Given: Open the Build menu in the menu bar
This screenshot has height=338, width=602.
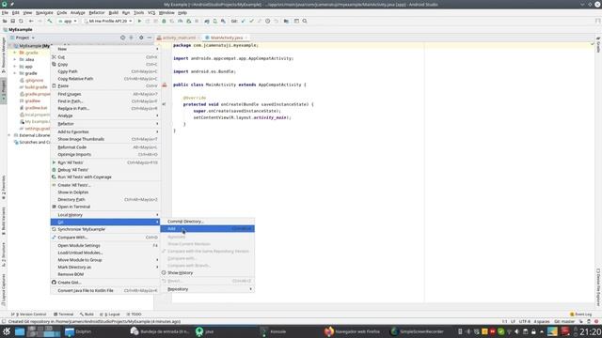Looking at the screenshot, I should click(x=113, y=12).
